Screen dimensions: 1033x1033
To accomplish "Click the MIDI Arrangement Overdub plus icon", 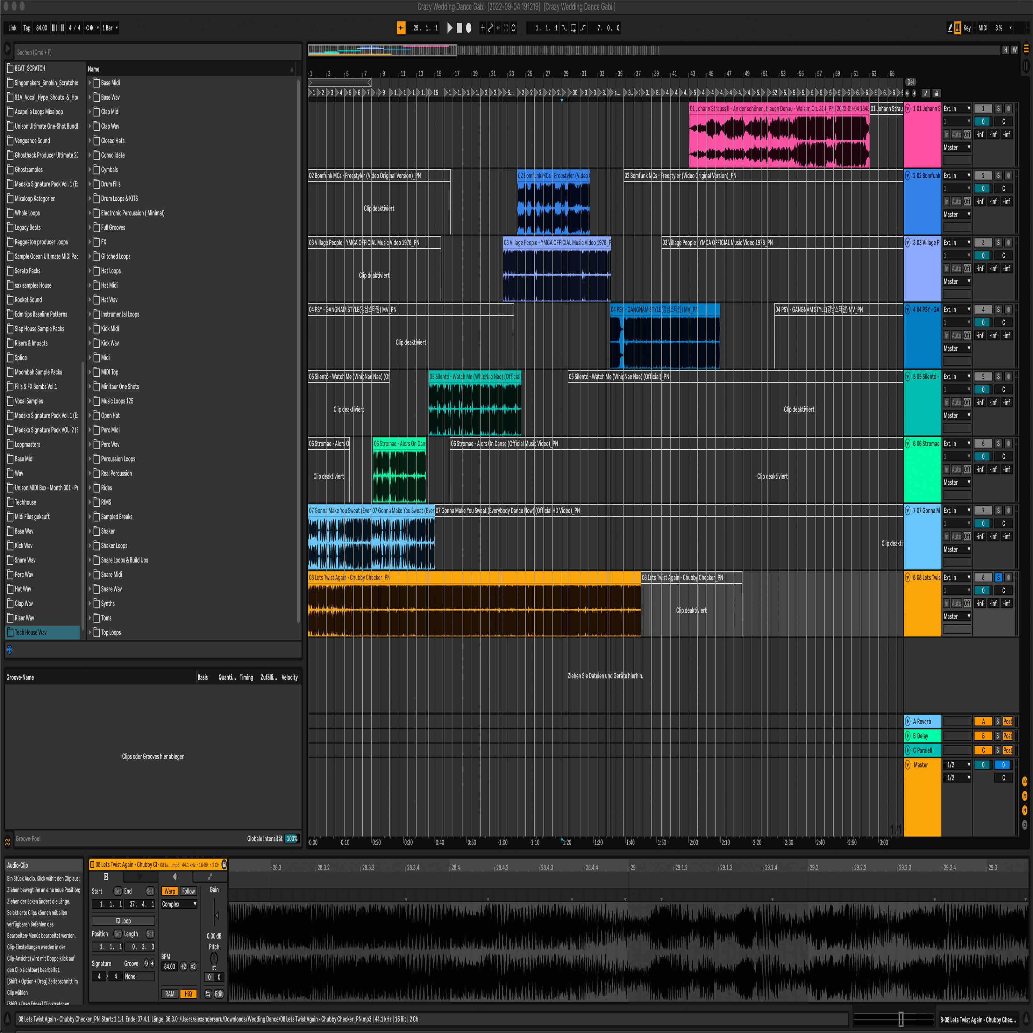I will pos(482,28).
